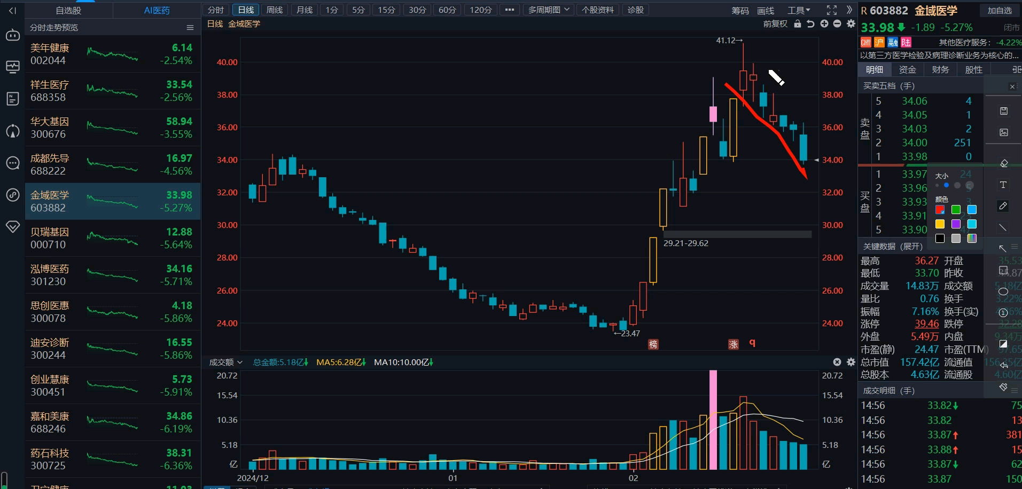Click the 加自选 button
This screenshot has height=489, width=1022.
click(x=999, y=11)
